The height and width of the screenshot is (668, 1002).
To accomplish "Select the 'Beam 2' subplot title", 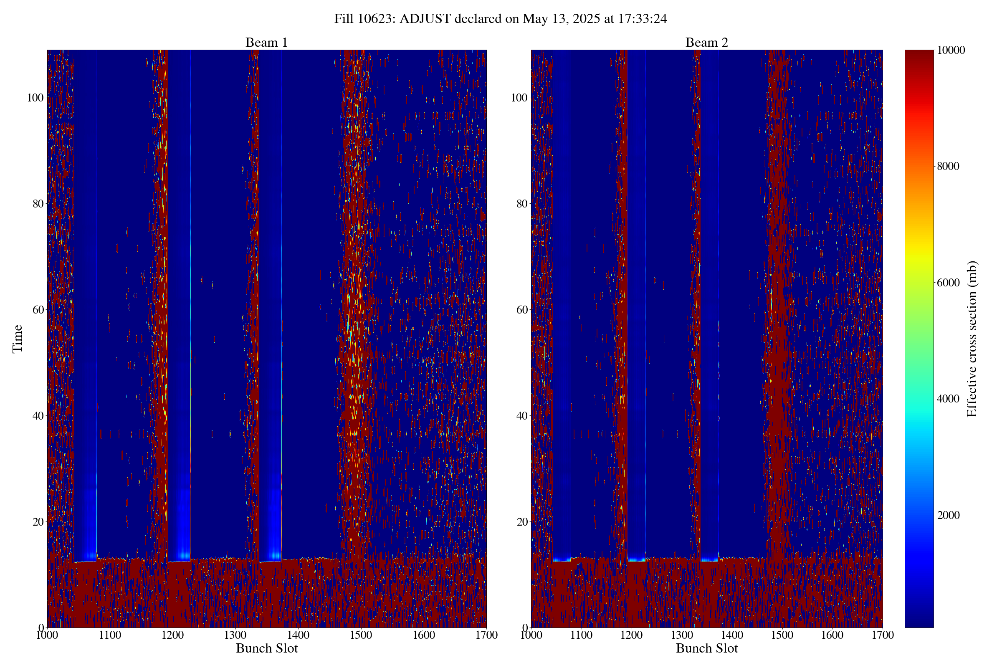I will click(707, 43).
